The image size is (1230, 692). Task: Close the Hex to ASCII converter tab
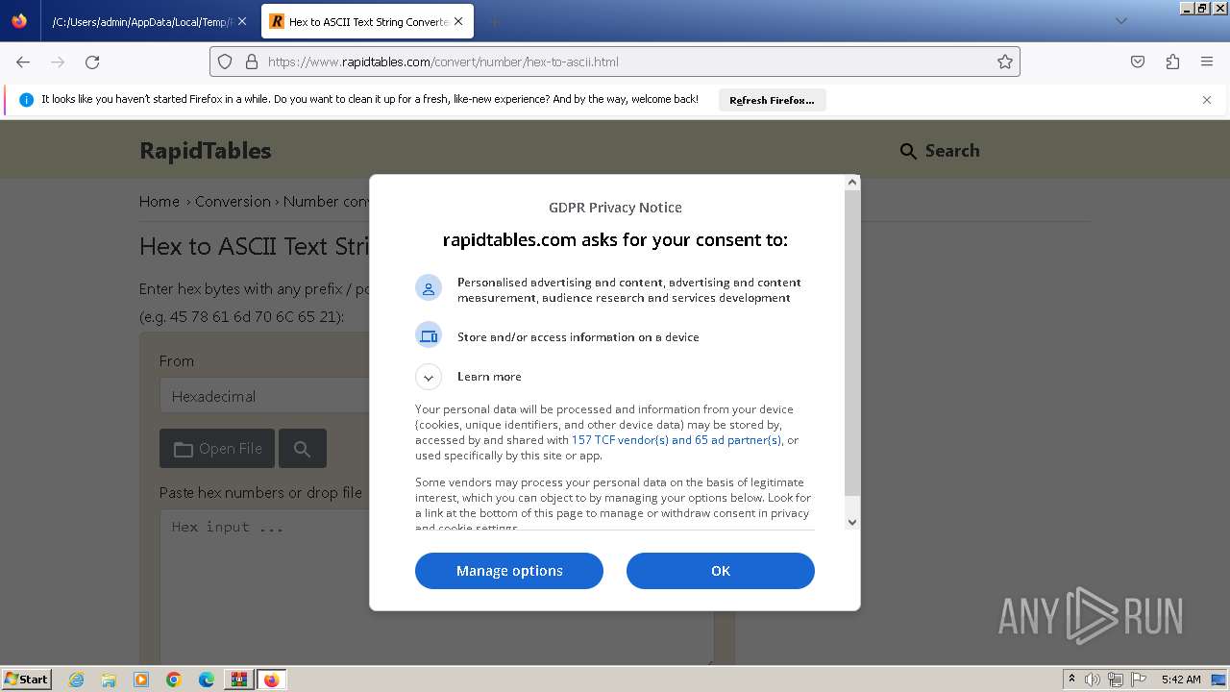[458, 21]
